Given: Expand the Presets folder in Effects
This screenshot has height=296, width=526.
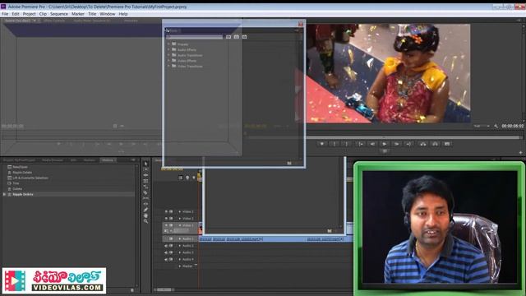Looking at the screenshot, I should (x=168, y=44).
